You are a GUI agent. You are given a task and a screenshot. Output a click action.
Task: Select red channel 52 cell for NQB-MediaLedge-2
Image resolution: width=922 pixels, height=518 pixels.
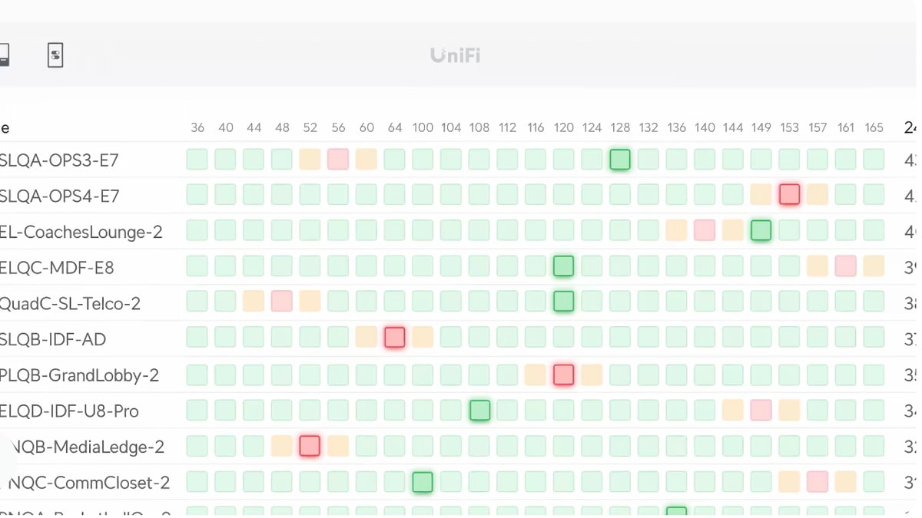click(310, 446)
